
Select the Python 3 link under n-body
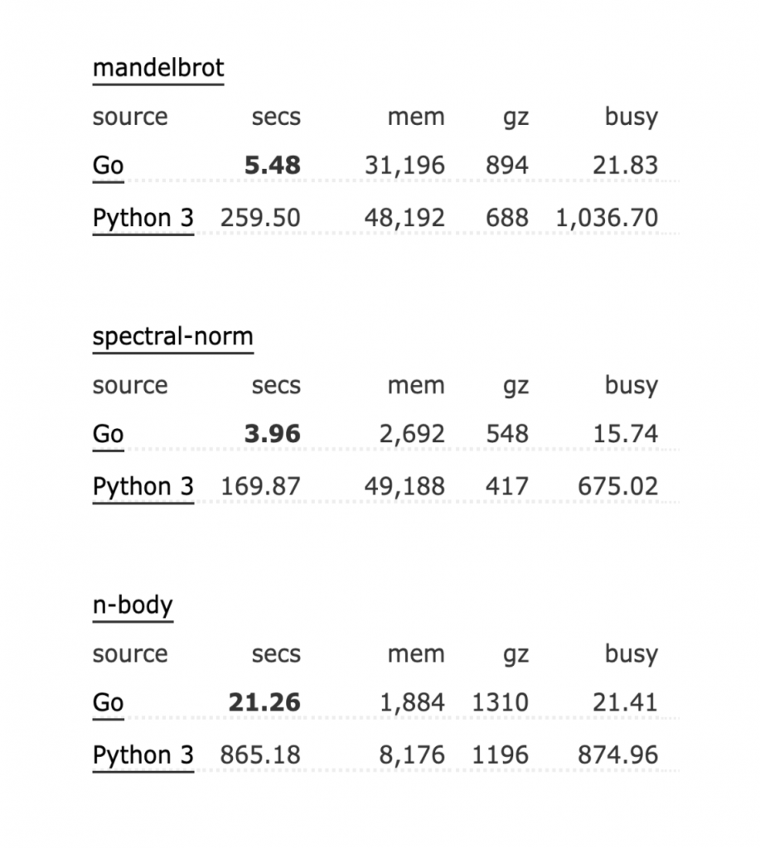pos(143,756)
